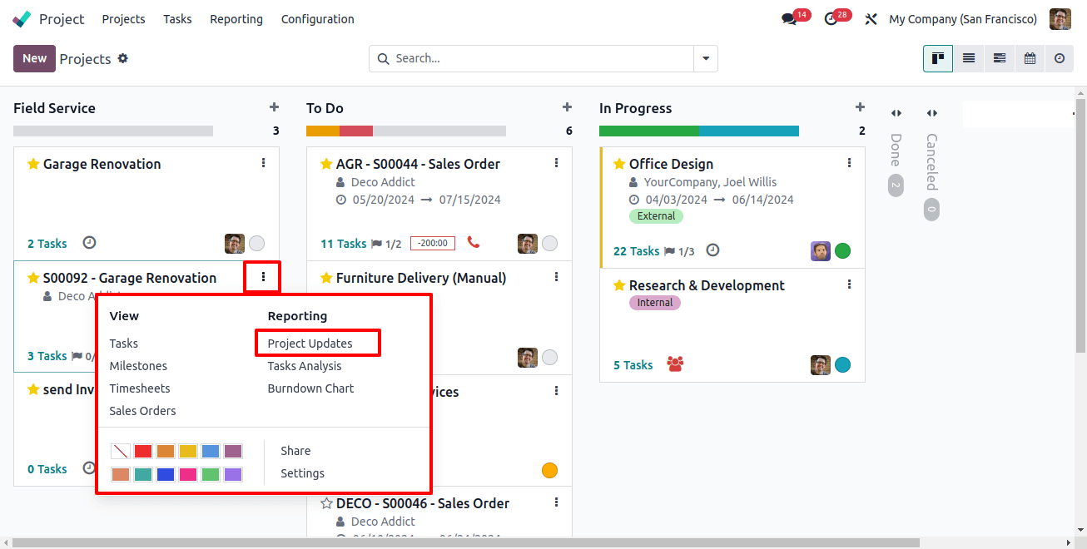Select Burndown Chart in the popup menu

310,388
